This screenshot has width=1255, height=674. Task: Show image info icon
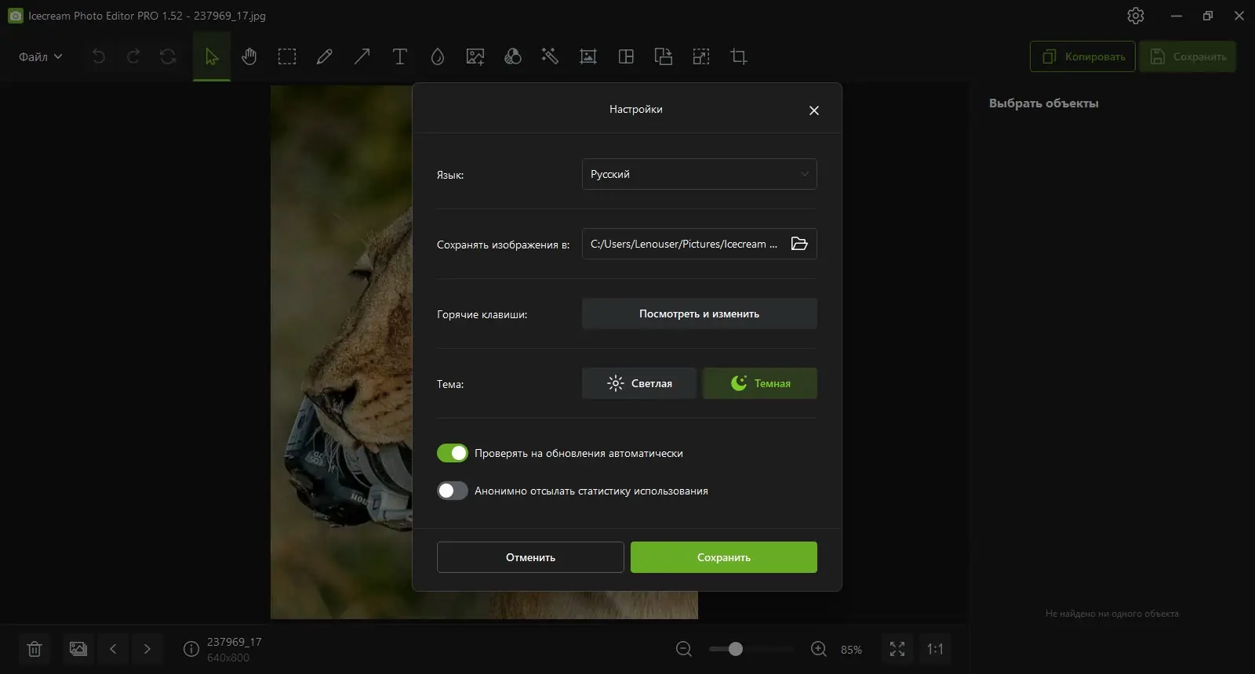(191, 649)
